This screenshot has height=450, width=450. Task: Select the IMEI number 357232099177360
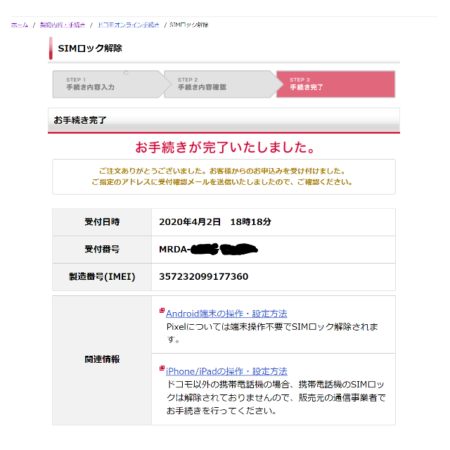click(203, 276)
